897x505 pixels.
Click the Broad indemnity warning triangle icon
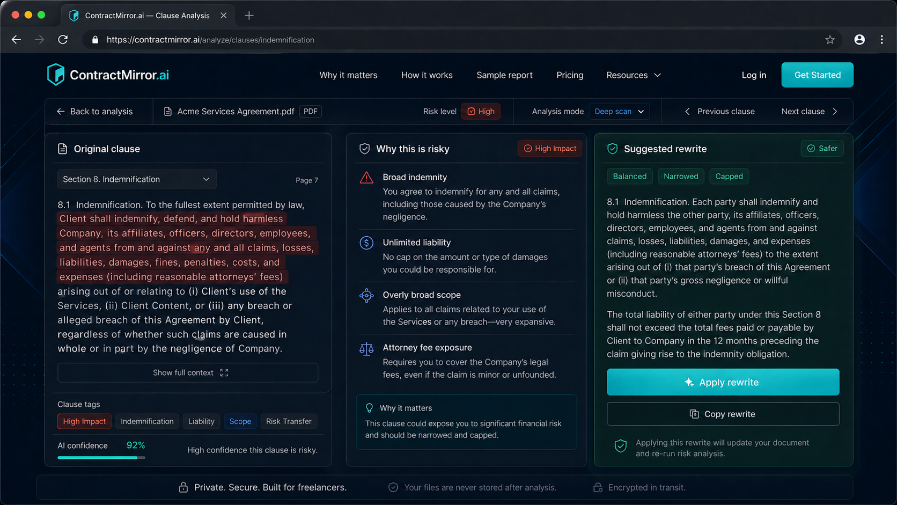pos(366,178)
